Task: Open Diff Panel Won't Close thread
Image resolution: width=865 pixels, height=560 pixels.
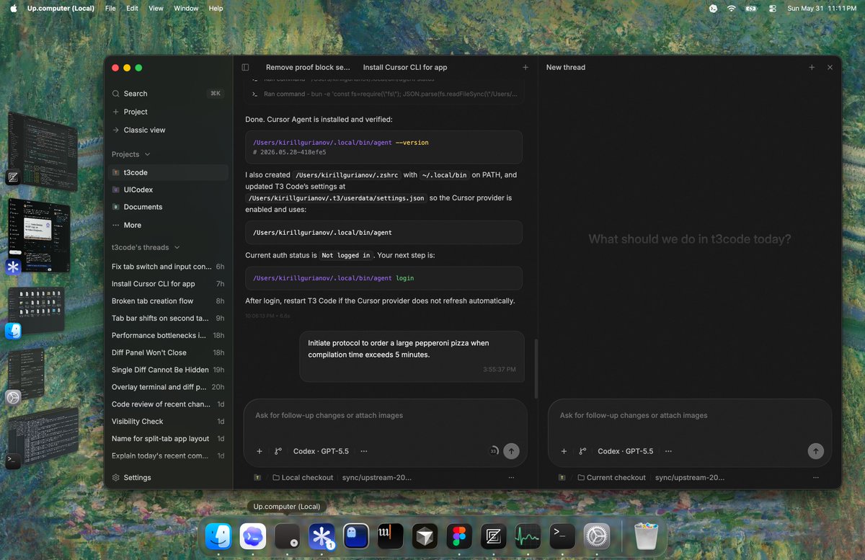Action: [167, 352]
